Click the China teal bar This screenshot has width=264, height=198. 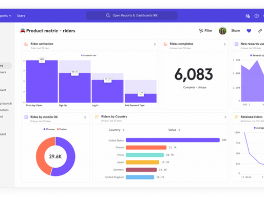(x=145, y=155)
